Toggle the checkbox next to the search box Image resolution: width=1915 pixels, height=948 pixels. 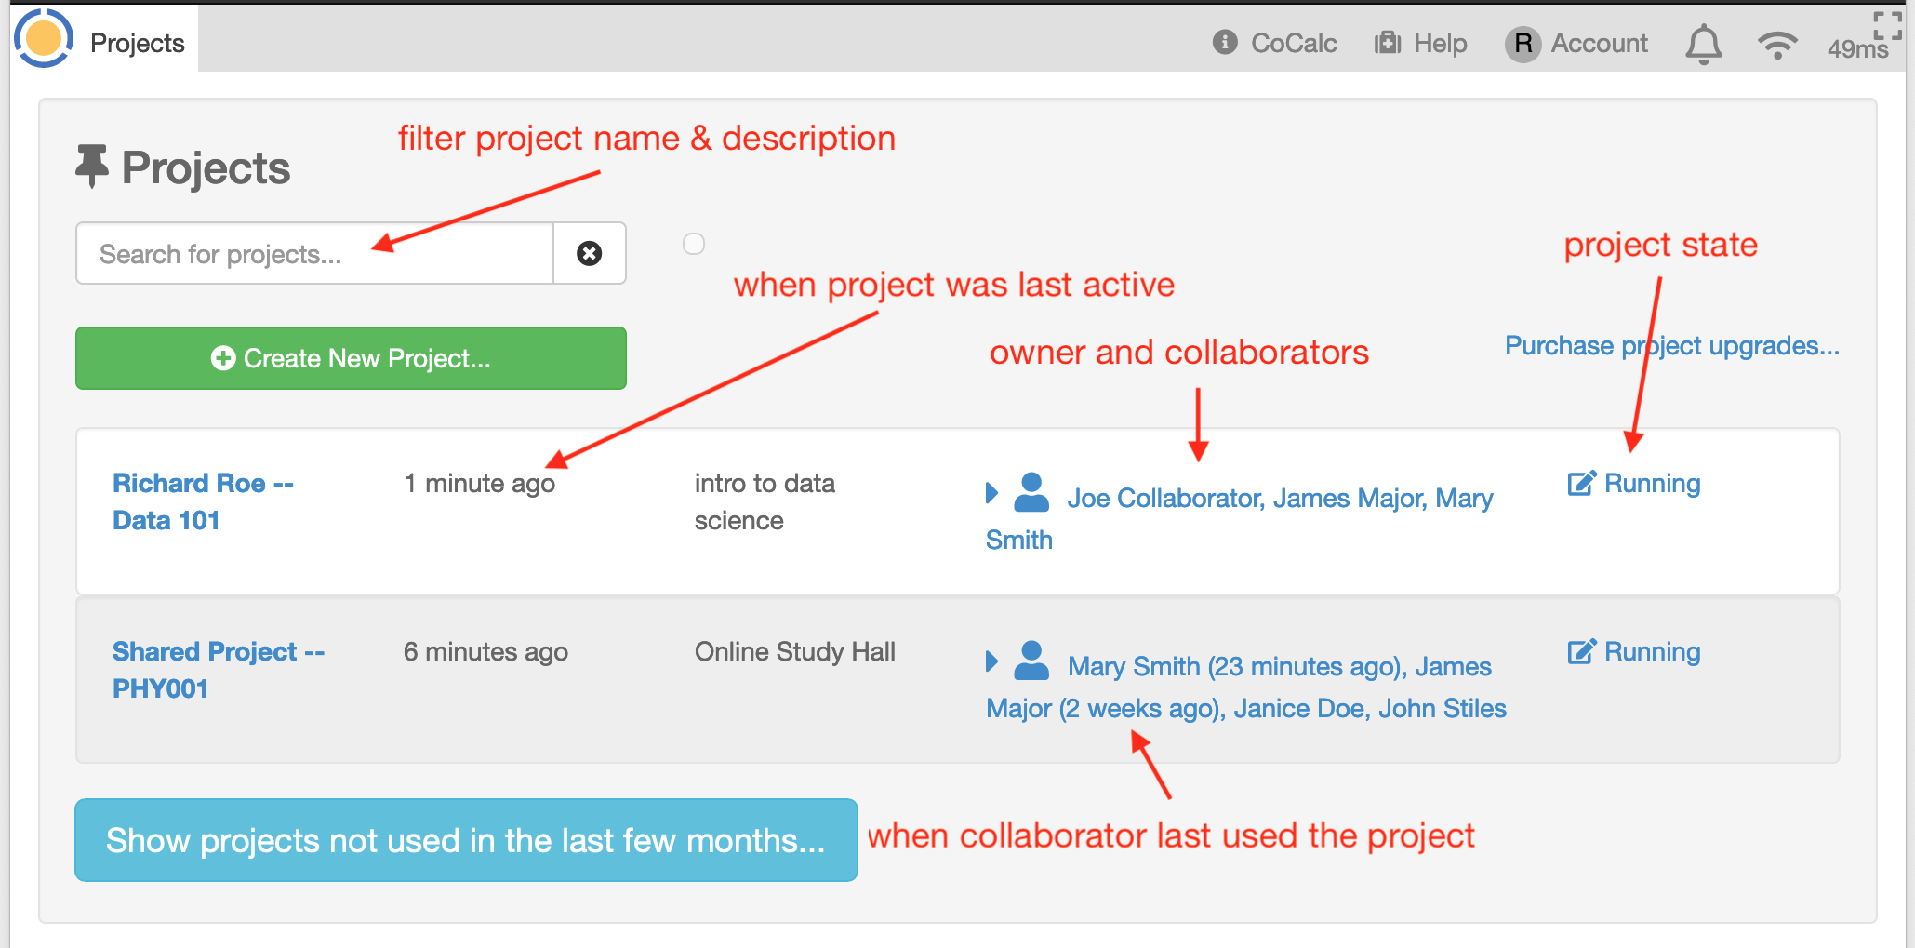click(x=694, y=244)
